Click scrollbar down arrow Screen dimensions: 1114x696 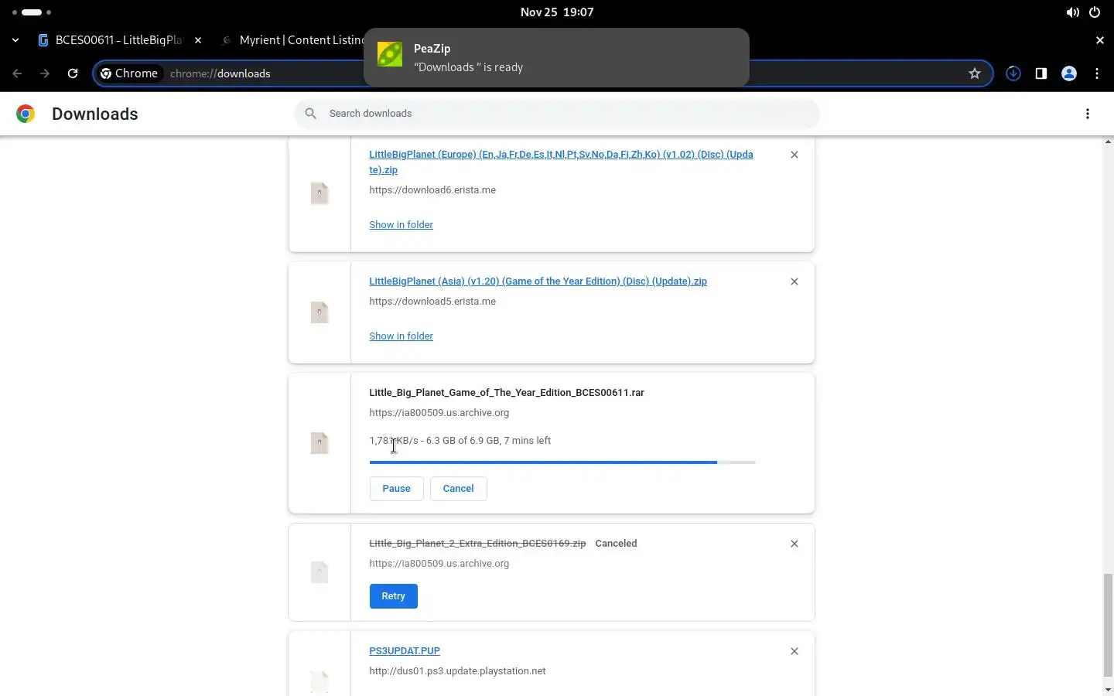click(x=1108, y=690)
